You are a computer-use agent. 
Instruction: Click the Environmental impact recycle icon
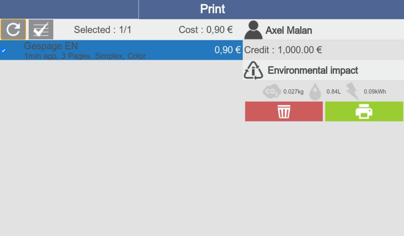[x=253, y=70]
